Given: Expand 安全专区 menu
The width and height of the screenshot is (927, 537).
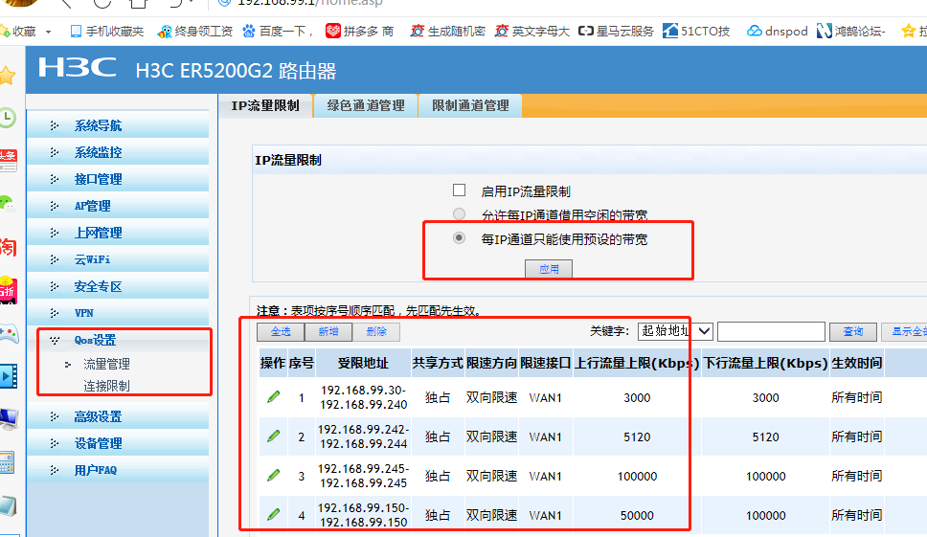Looking at the screenshot, I should coord(118,286).
